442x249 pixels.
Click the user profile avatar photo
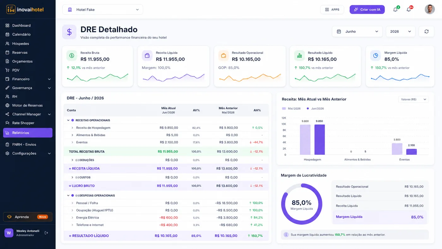[430, 9]
